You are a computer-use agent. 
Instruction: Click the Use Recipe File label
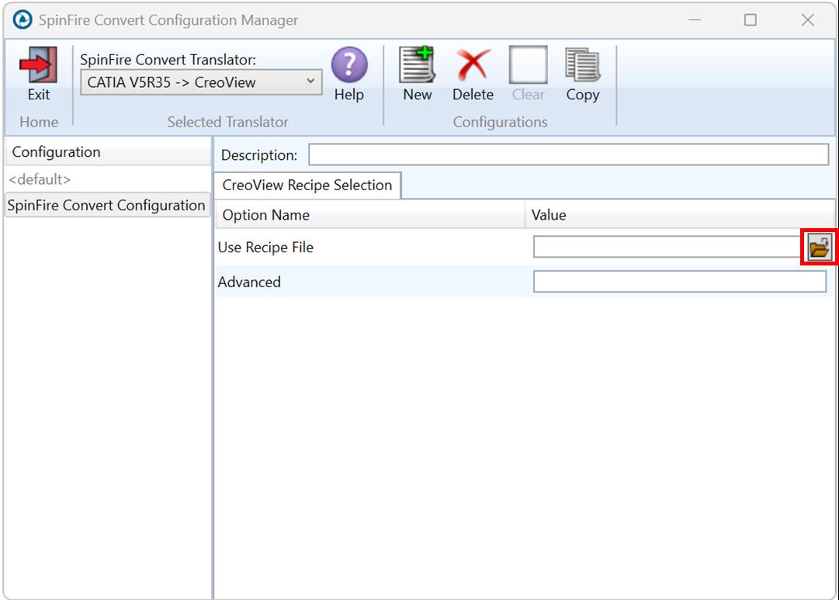(x=265, y=248)
